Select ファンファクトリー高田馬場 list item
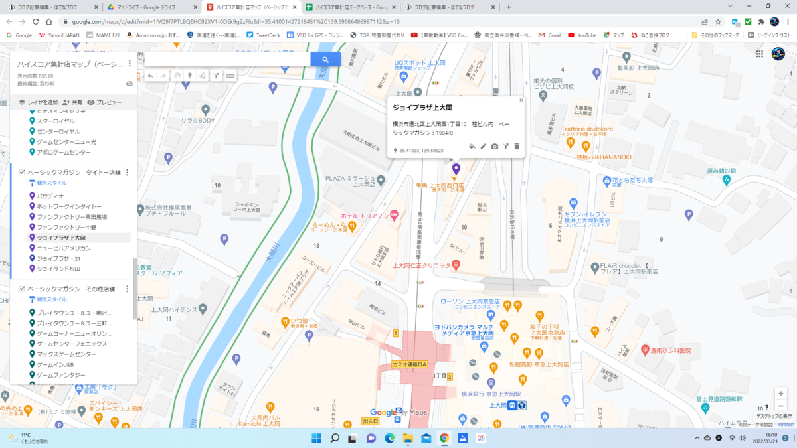Image resolution: width=797 pixels, height=448 pixels. click(72, 217)
